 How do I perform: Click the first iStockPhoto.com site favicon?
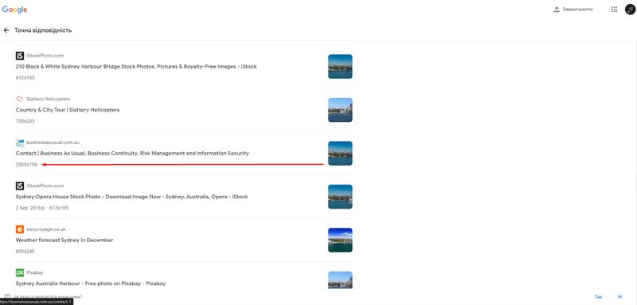20,56
